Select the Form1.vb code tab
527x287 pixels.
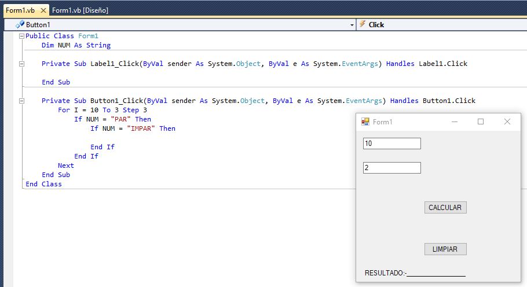tap(21, 10)
